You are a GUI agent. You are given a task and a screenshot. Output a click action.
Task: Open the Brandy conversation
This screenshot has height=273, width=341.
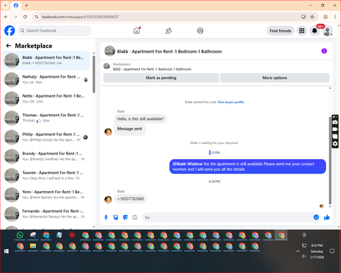[x=46, y=156]
